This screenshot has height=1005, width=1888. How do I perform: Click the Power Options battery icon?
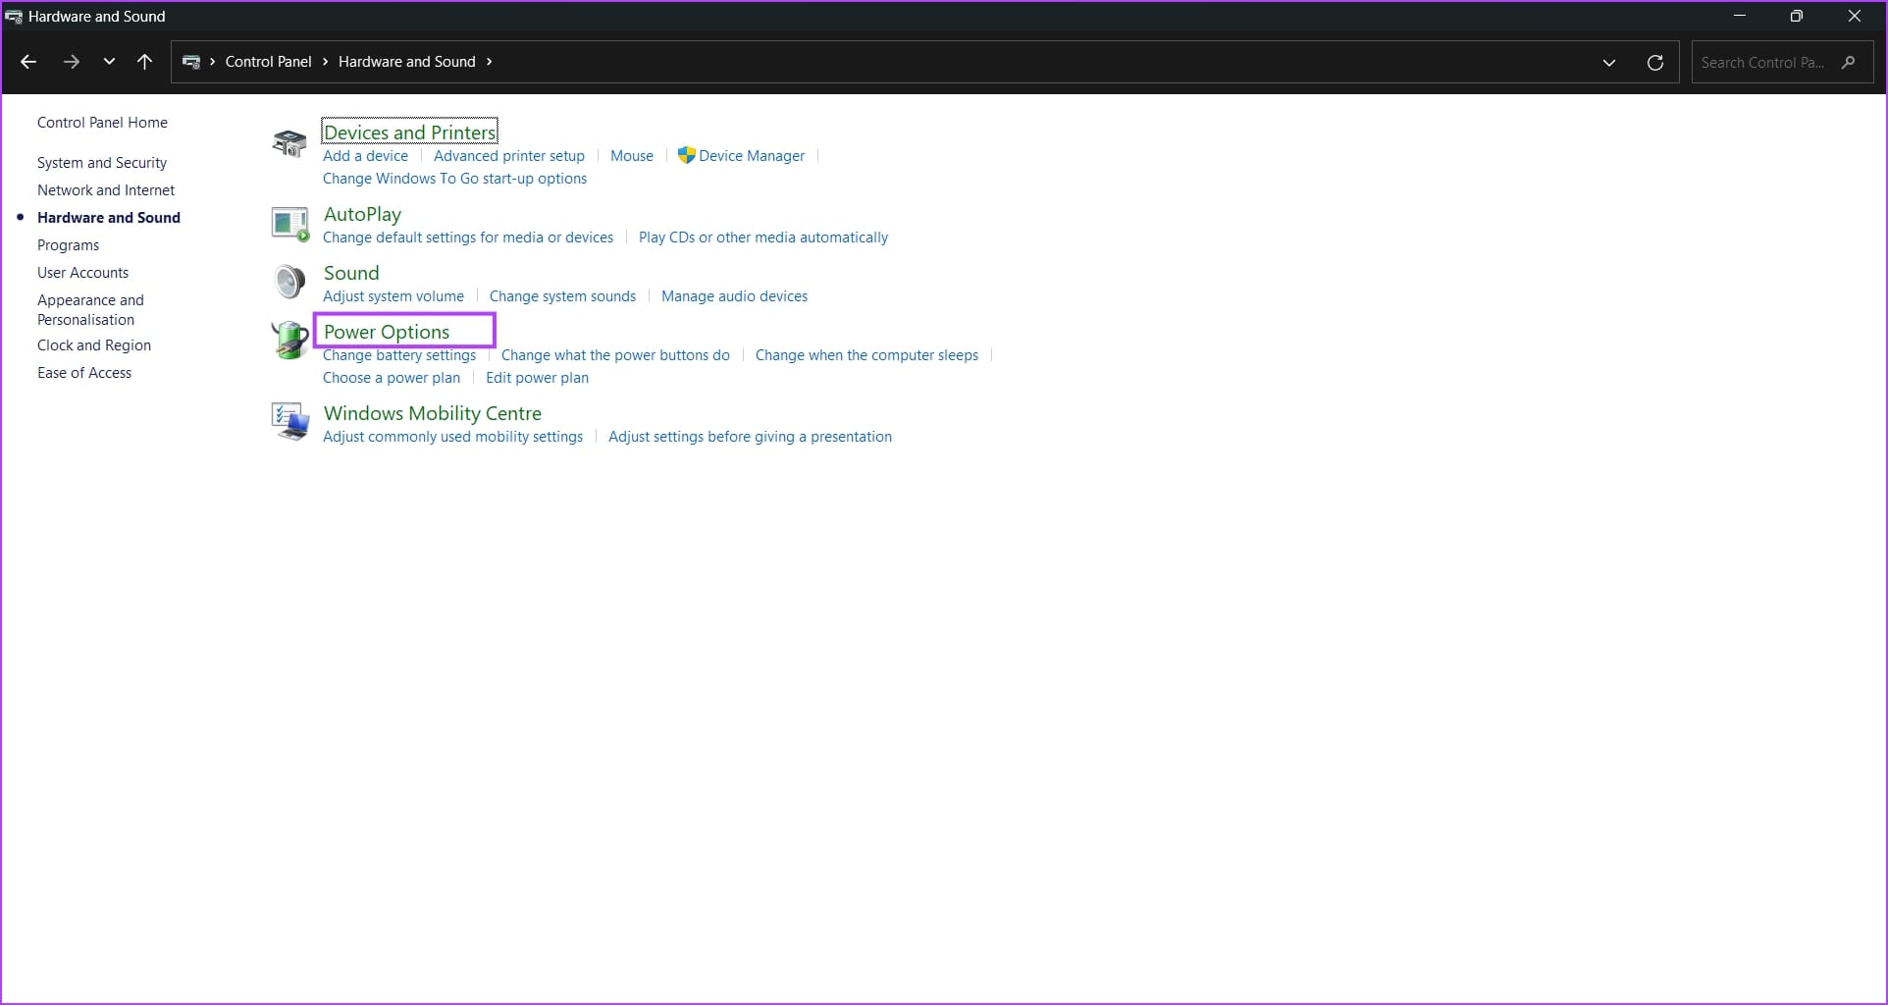click(x=289, y=340)
